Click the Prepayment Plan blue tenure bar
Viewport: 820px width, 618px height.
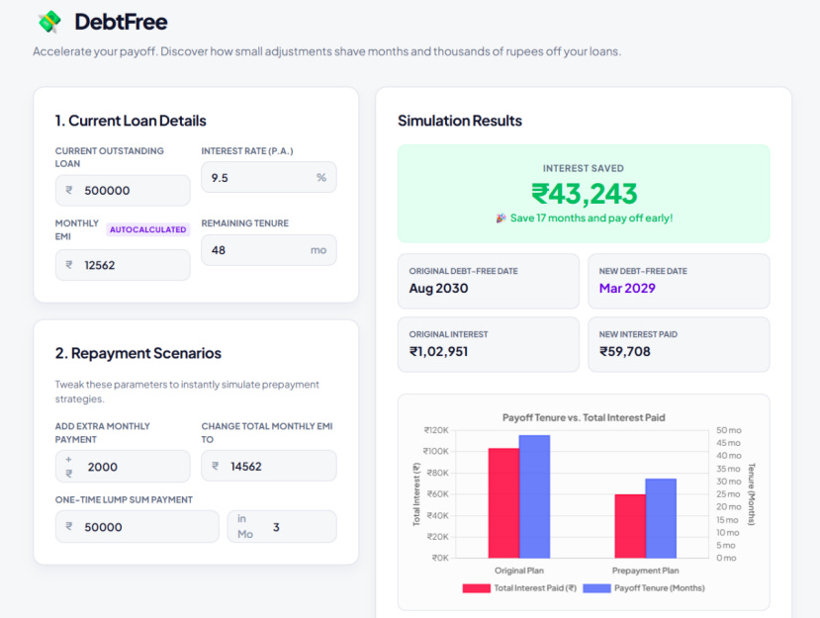click(661, 518)
